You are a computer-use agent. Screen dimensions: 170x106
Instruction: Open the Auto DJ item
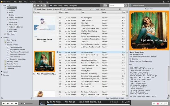10,42
